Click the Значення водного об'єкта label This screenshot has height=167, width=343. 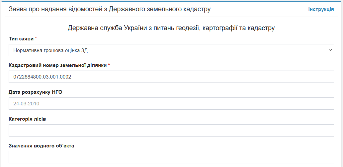(x=41, y=145)
